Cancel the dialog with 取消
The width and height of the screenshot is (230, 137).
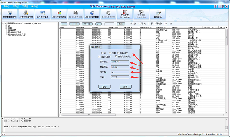(x=125, y=87)
